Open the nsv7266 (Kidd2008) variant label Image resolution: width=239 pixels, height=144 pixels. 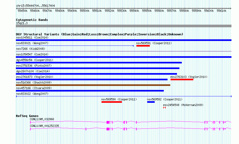[x=31, y=49]
